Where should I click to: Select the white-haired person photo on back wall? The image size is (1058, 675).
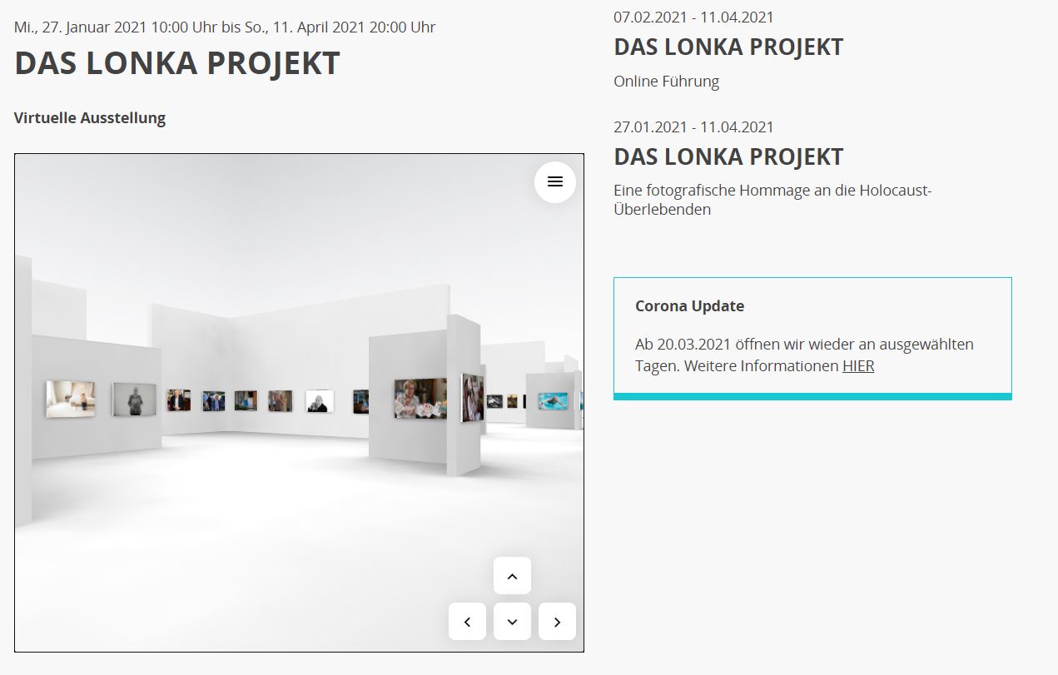(320, 401)
